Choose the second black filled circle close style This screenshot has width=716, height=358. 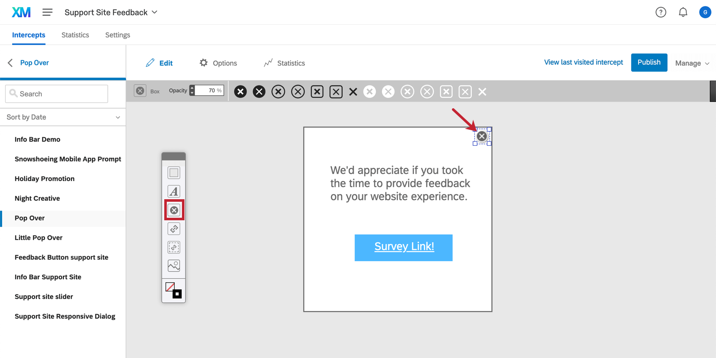pyautogui.click(x=259, y=91)
